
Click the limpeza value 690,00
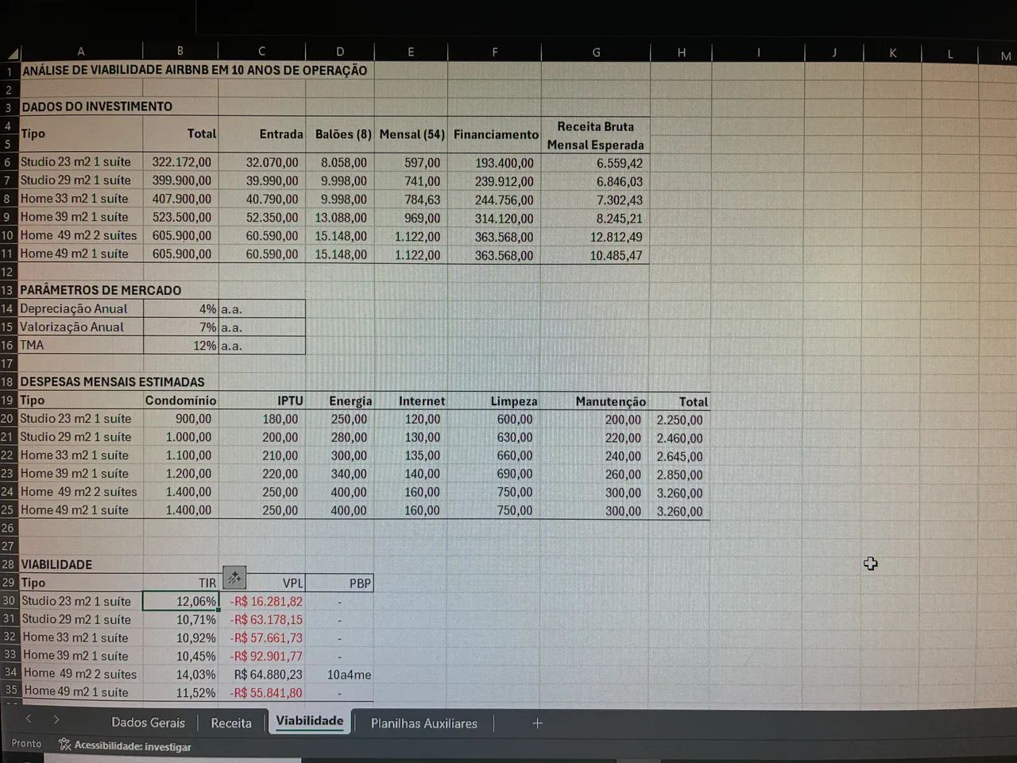click(515, 474)
